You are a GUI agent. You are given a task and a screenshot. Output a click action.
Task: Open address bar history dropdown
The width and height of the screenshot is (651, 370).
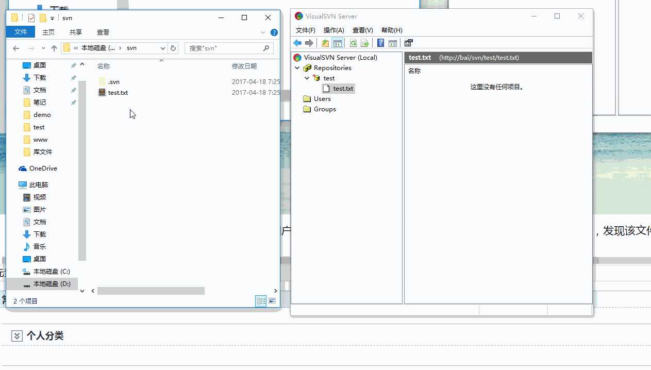pos(163,48)
